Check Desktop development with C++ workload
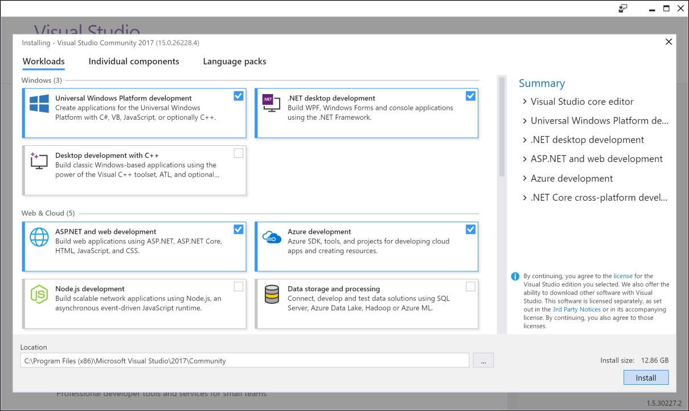 [239, 153]
